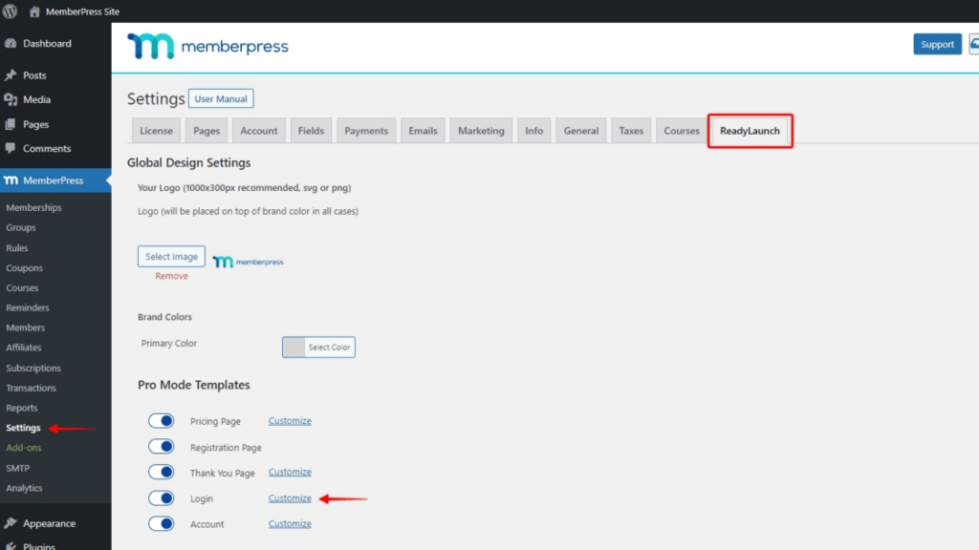Open the ReadyLaunch settings tab
The image size is (979, 550).
[x=750, y=130]
